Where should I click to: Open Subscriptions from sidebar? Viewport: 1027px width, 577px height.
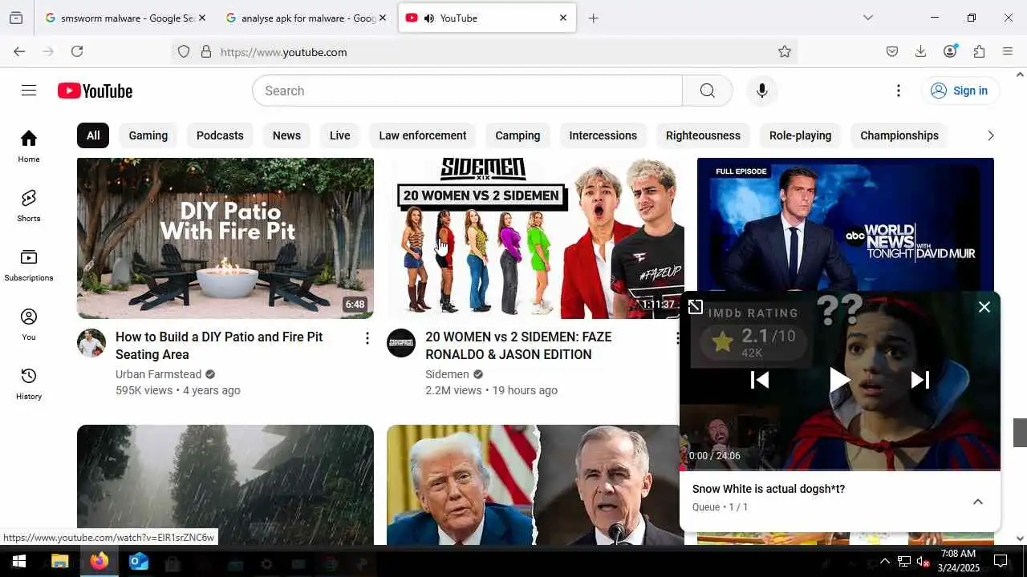(x=29, y=264)
